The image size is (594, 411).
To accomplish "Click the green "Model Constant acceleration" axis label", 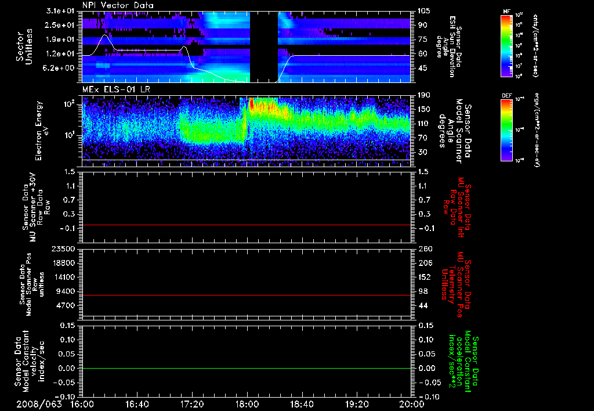I will click(x=464, y=360).
